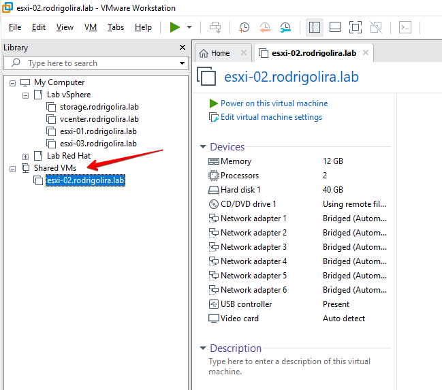This screenshot has height=390, width=442.
Task: Take a snapshot of this virtual machine
Action: pyautogui.click(x=244, y=27)
